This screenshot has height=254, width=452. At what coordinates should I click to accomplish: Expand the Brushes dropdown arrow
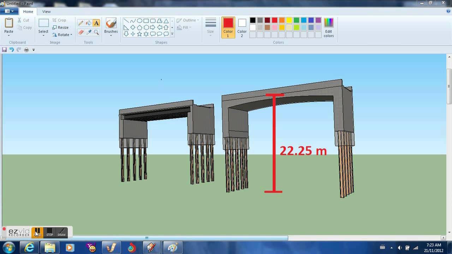pos(111,36)
